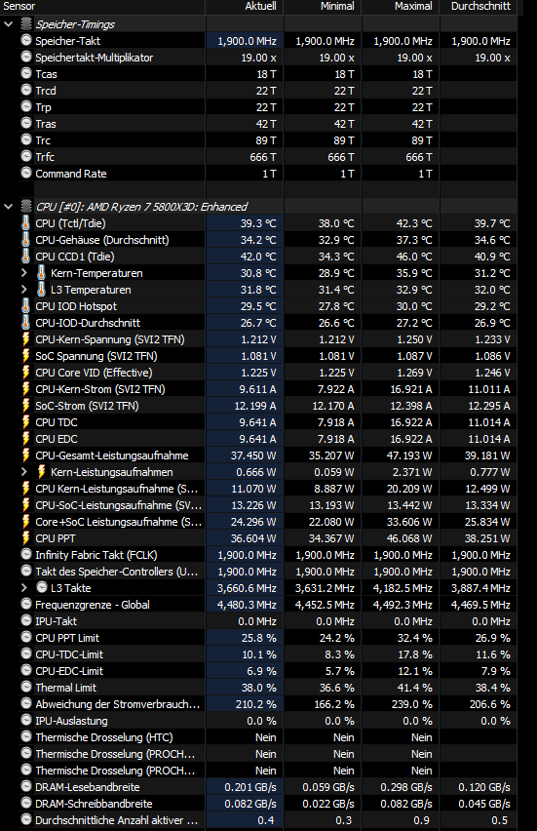Click the thermometer icon beside CPU IOD Hotspot
Screen dimensions: 537x831
(26, 306)
